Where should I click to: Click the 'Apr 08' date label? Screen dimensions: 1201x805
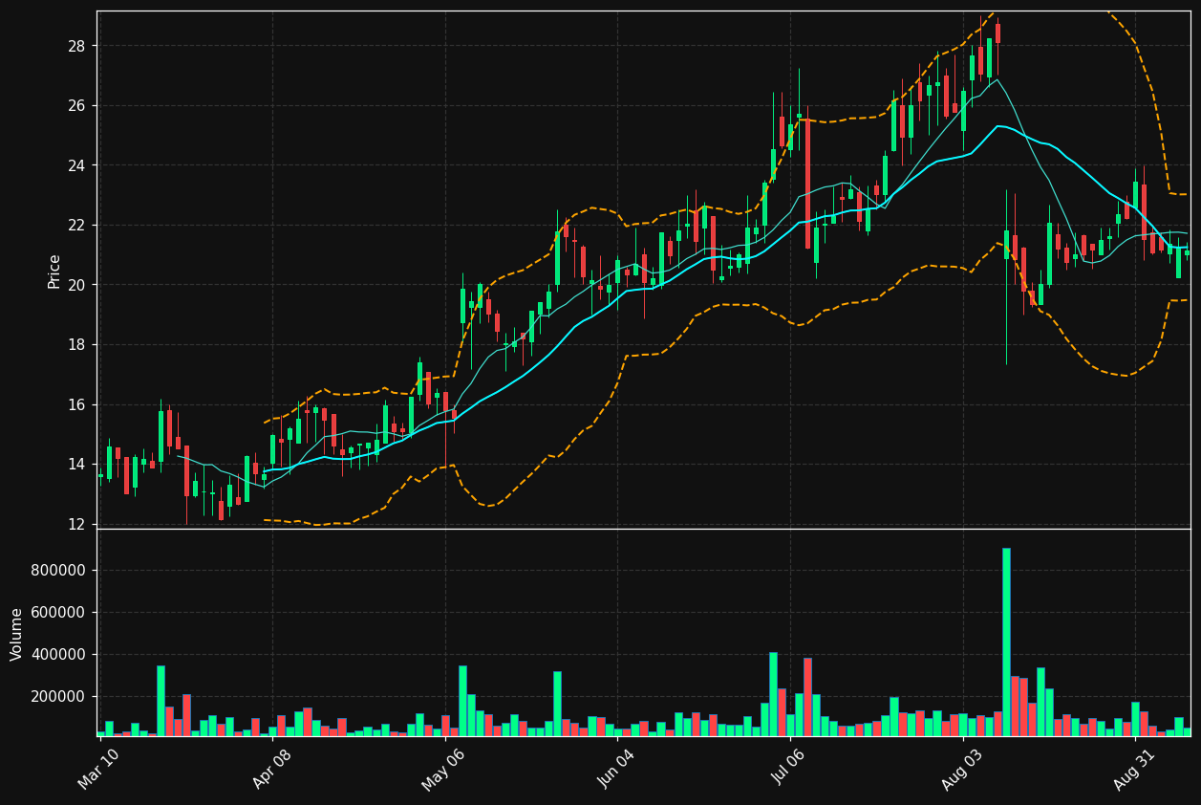click(271, 770)
